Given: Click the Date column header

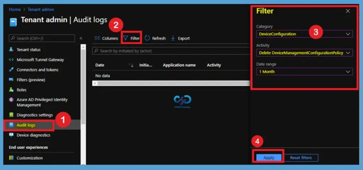Looking at the screenshot, I should [x=100, y=65].
